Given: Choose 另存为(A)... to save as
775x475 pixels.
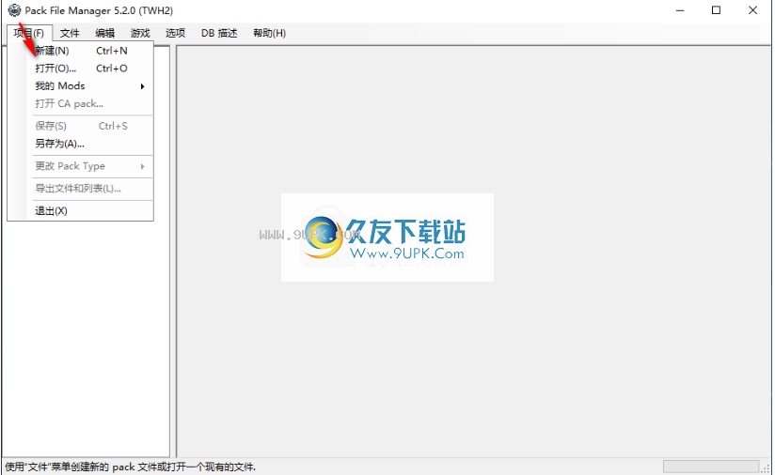Looking at the screenshot, I should click(x=81, y=144).
